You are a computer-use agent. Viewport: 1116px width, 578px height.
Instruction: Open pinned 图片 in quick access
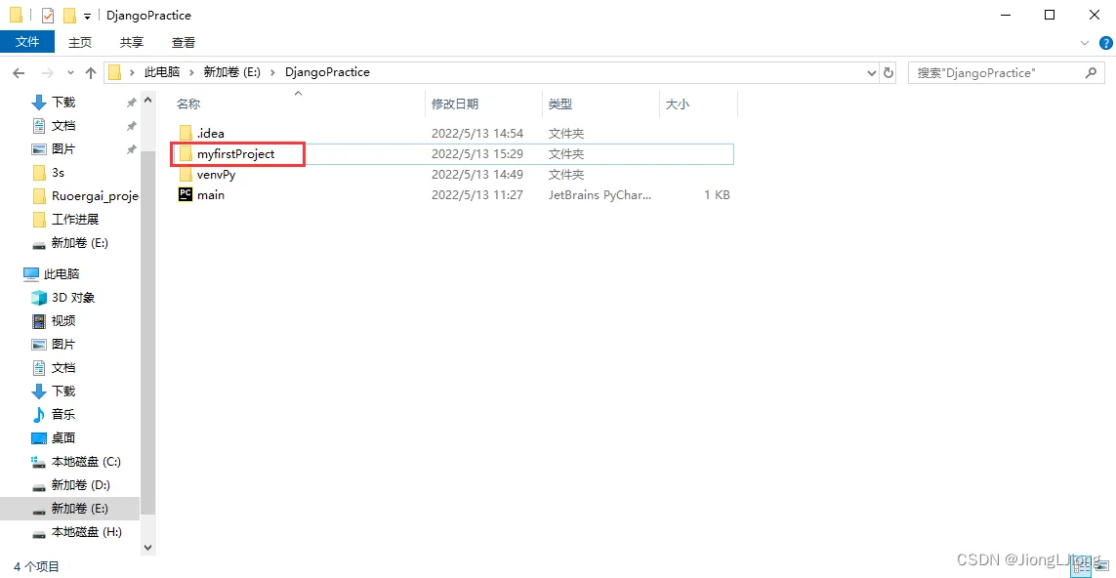[62, 149]
